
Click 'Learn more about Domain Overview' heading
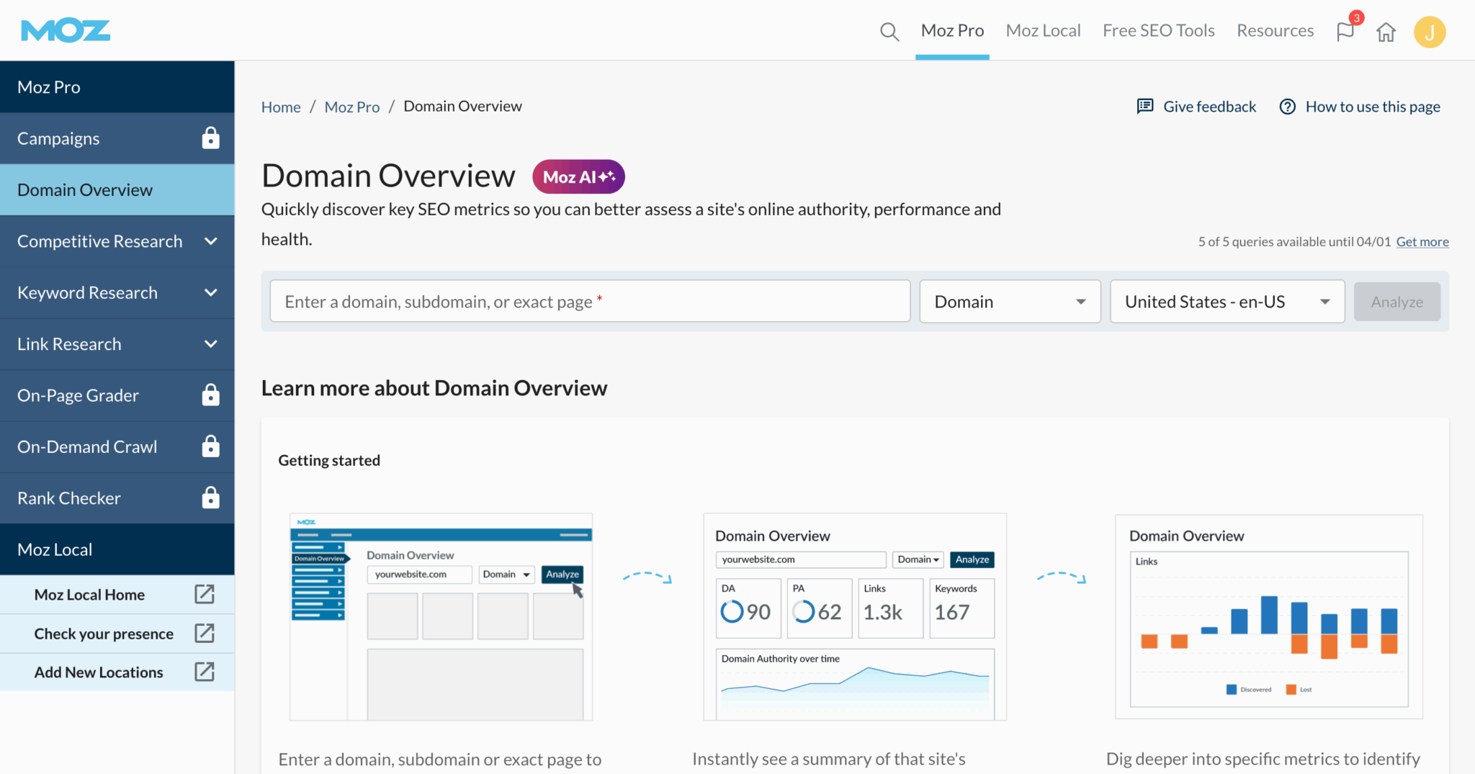pyautogui.click(x=434, y=388)
